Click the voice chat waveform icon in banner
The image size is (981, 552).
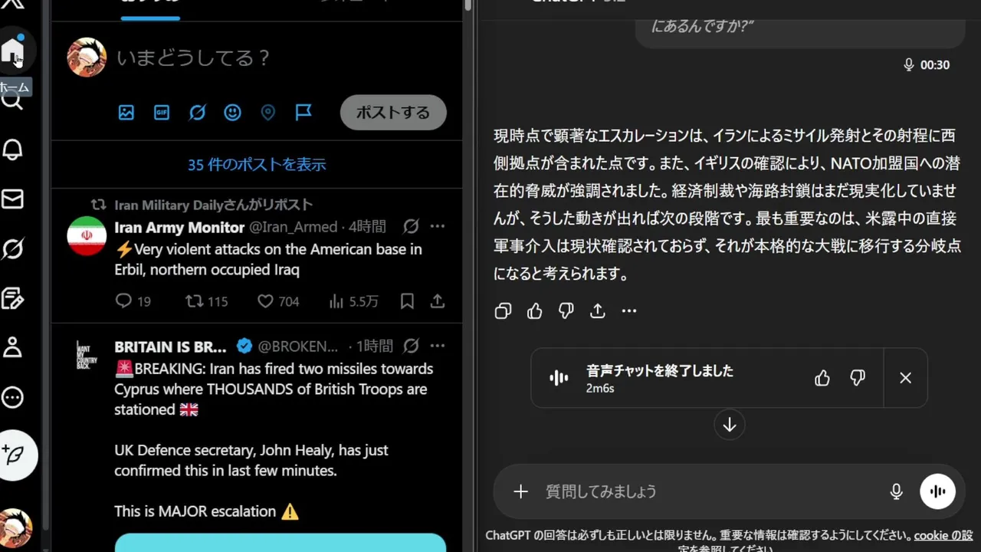(559, 378)
